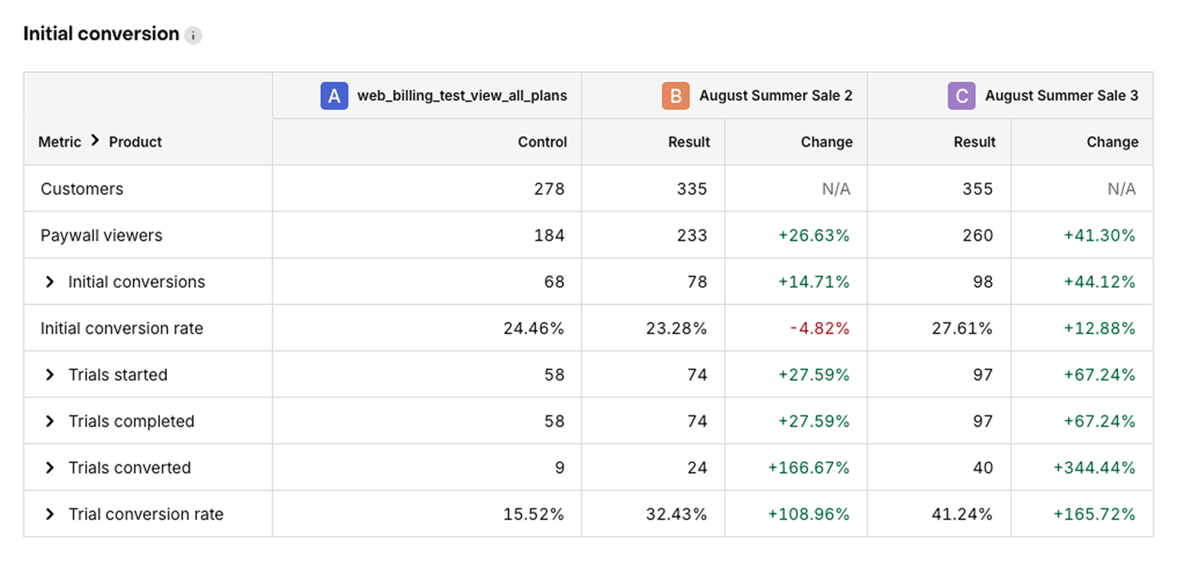This screenshot has height=564, width=1177.
Task: Expand the Initial conversions row
Action: (50, 282)
